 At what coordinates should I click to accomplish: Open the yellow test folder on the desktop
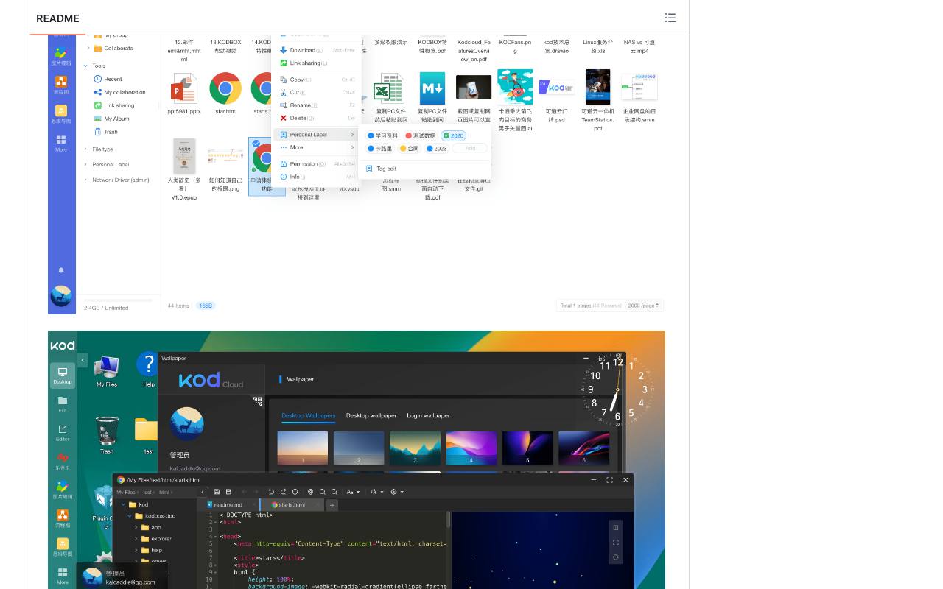pyautogui.click(x=147, y=431)
